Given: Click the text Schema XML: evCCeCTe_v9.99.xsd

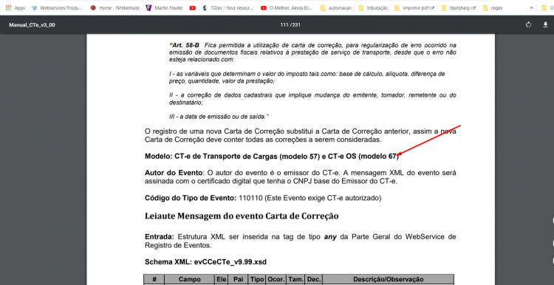Looking at the screenshot, I should click(205, 262).
